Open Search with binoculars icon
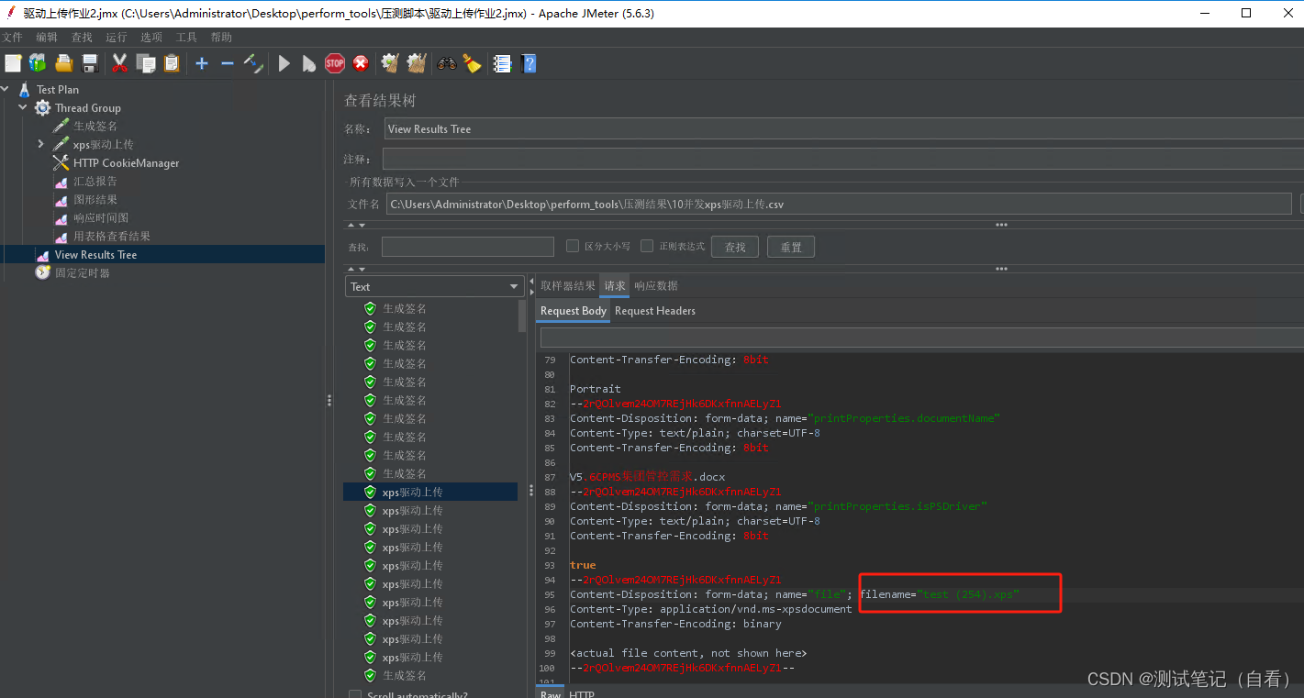This screenshot has height=698, width=1304. pos(447,63)
